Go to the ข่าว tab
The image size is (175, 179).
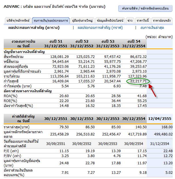(x=130, y=20)
